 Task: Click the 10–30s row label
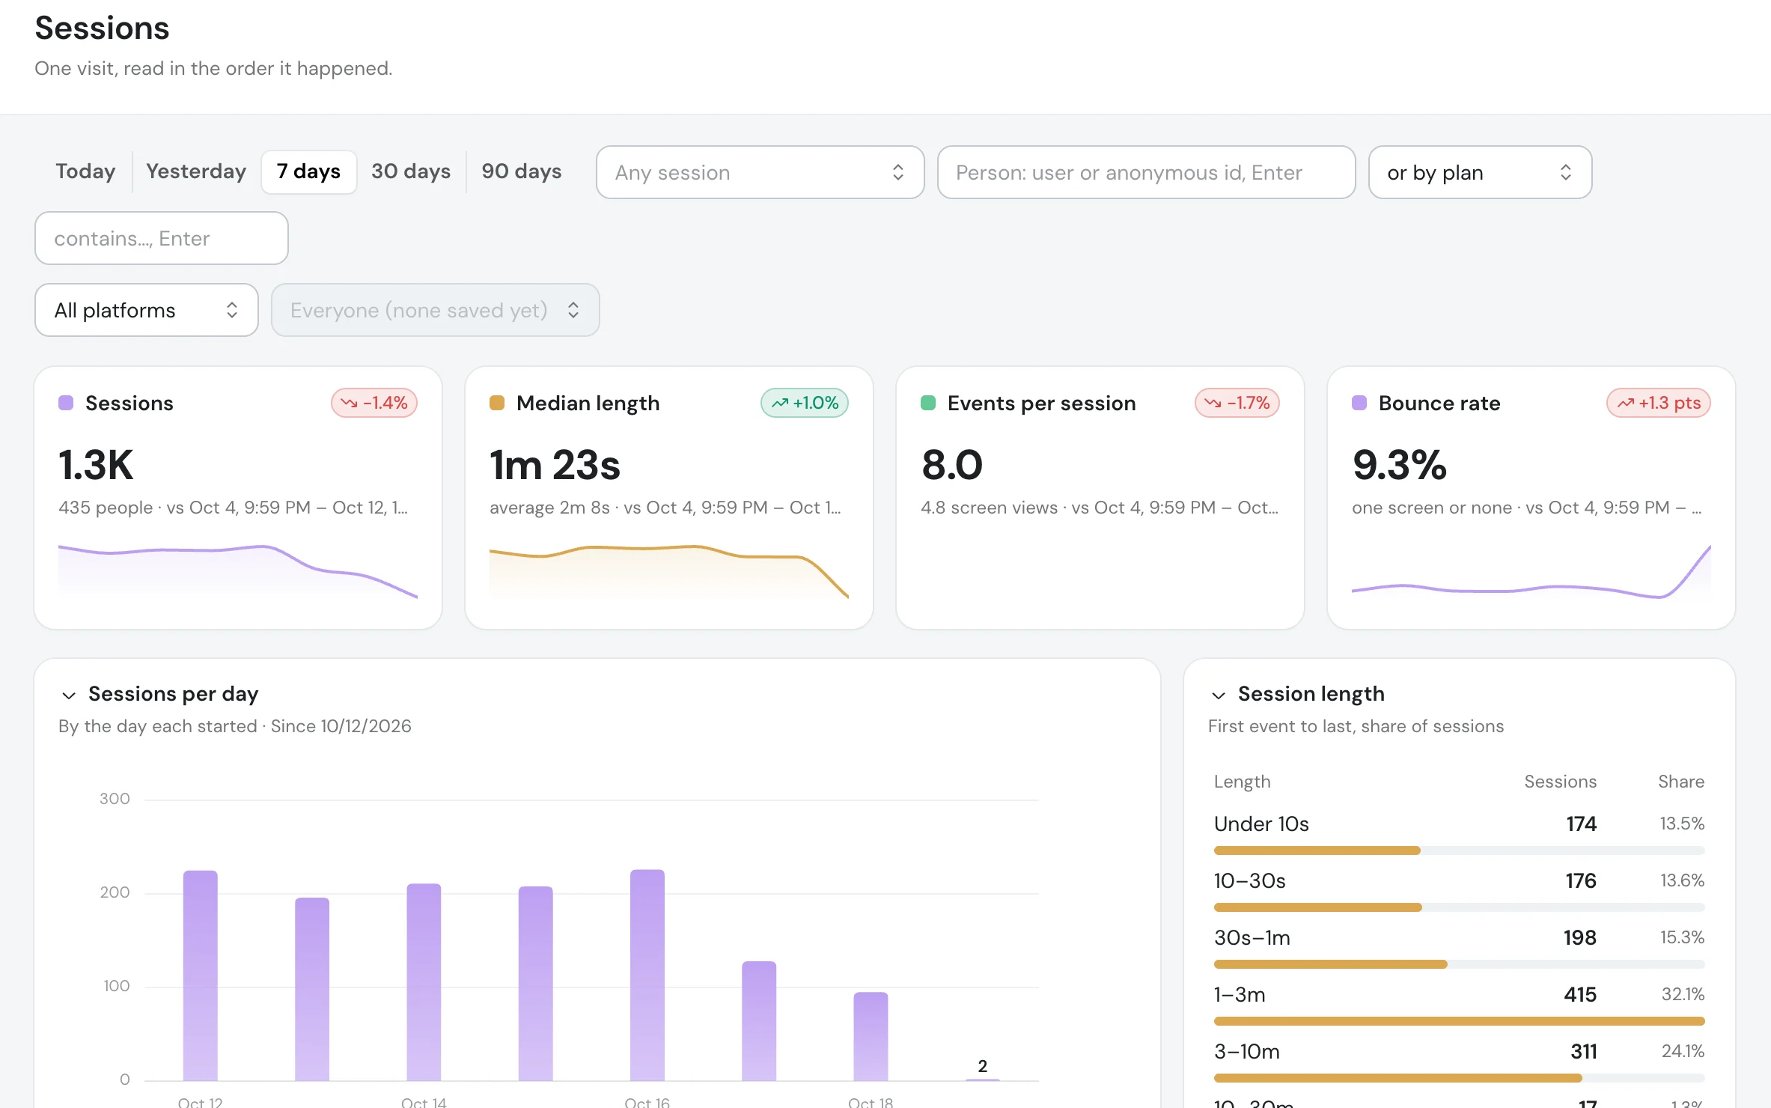pos(1250,880)
